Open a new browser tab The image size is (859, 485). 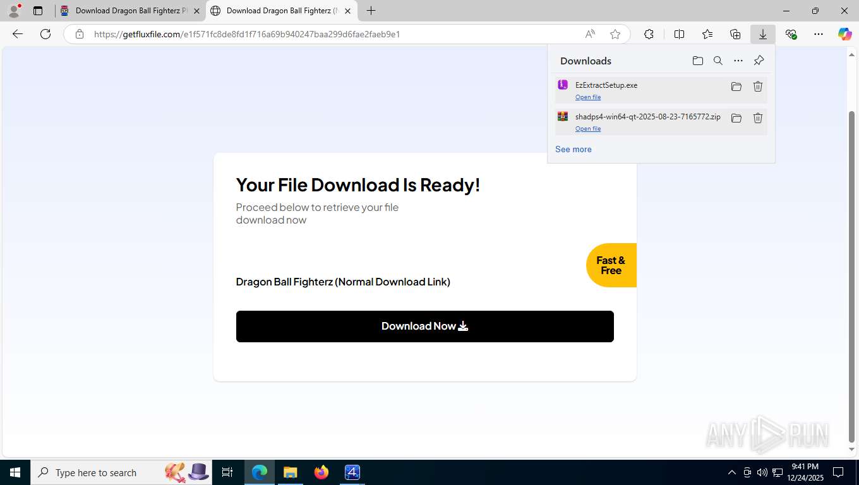[x=371, y=11]
